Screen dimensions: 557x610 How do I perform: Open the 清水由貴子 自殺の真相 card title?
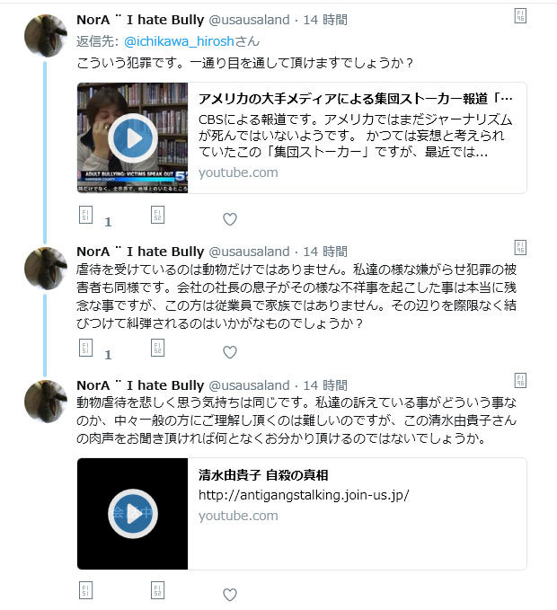click(263, 475)
